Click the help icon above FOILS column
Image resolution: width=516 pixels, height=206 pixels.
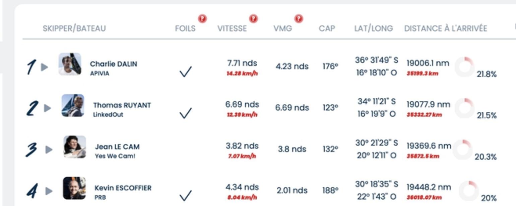coord(202,19)
